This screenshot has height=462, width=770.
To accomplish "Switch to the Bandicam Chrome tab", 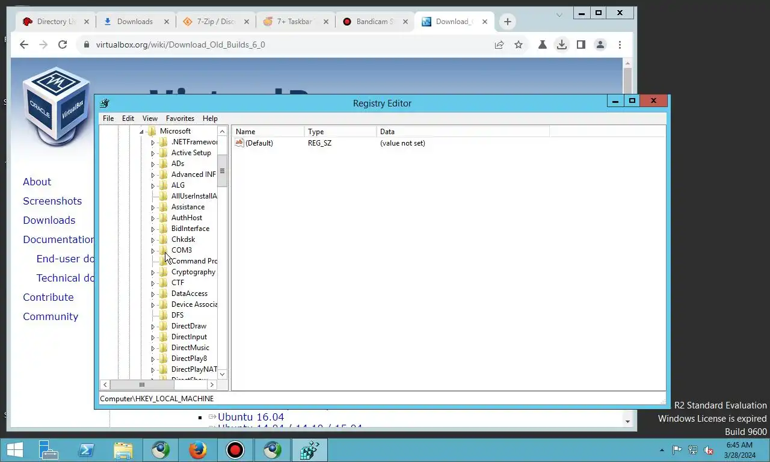I will click(374, 22).
